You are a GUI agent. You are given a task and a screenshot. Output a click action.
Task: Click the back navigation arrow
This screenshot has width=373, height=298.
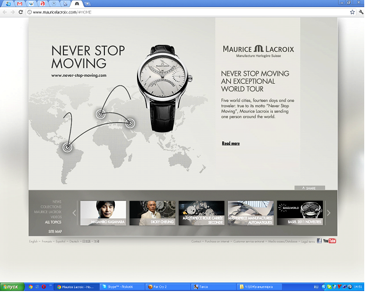(5, 12)
